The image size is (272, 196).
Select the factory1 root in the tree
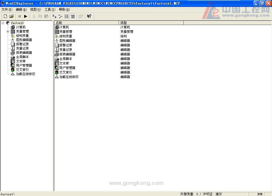(17, 23)
